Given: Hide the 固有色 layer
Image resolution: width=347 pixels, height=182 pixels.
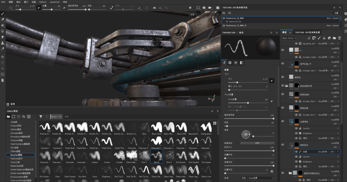Looking at the screenshot, I should [283, 77].
